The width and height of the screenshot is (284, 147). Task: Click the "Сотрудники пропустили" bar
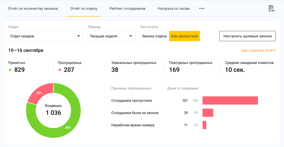tap(230, 100)
